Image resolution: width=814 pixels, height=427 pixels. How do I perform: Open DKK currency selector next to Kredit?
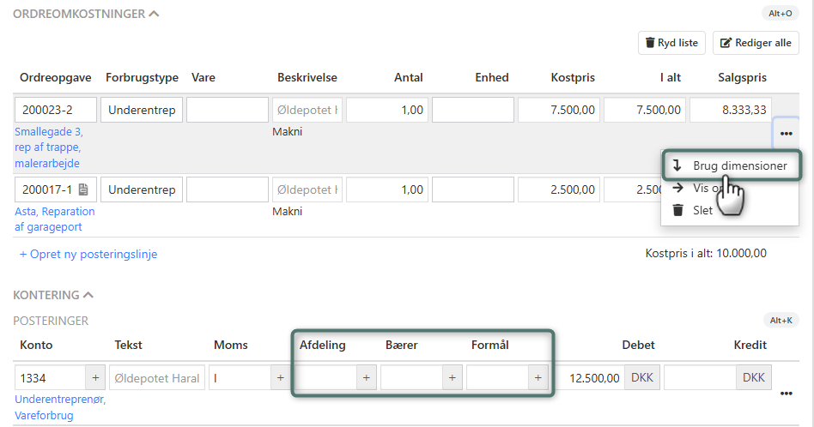pos(753,378)
